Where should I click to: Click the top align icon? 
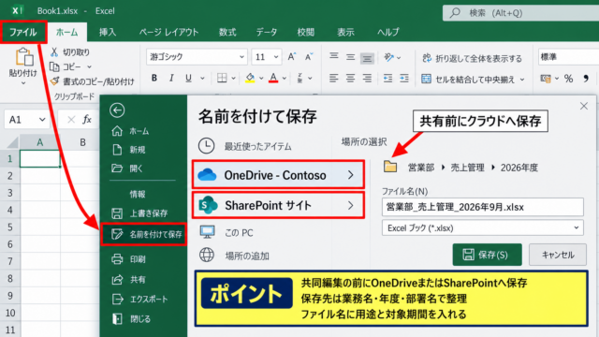click(334, 56)
